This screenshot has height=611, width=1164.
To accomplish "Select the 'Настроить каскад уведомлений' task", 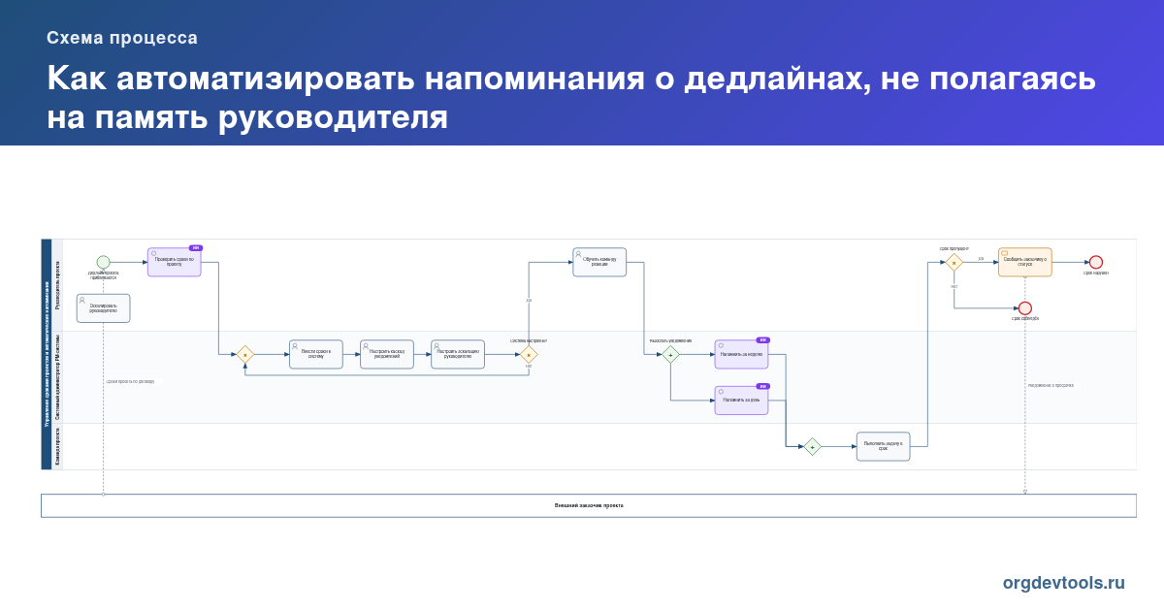I will (x=387, y=355).
